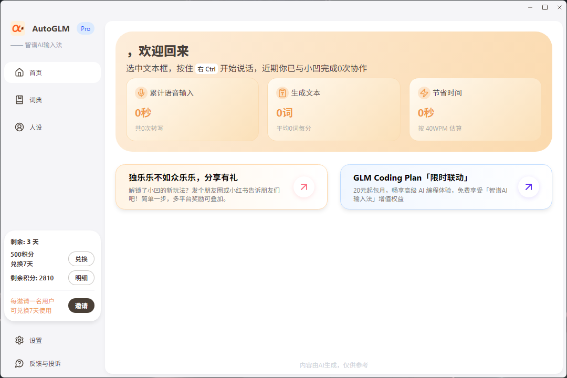Open the GLM Coding Plan purple arrow
This screenshot has width=567, height=378.
[x=529, y=187]
